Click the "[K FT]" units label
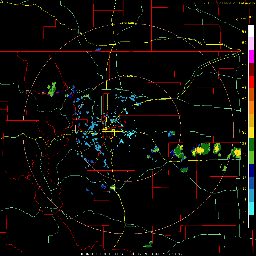Screen dimensions: 256x256 pos(240,20)
